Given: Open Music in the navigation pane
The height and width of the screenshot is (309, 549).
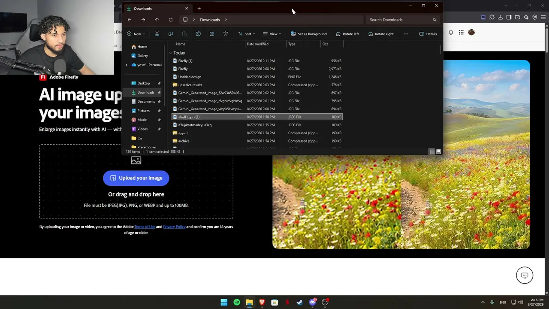Looking at the screenshot, I should (142, 120).
